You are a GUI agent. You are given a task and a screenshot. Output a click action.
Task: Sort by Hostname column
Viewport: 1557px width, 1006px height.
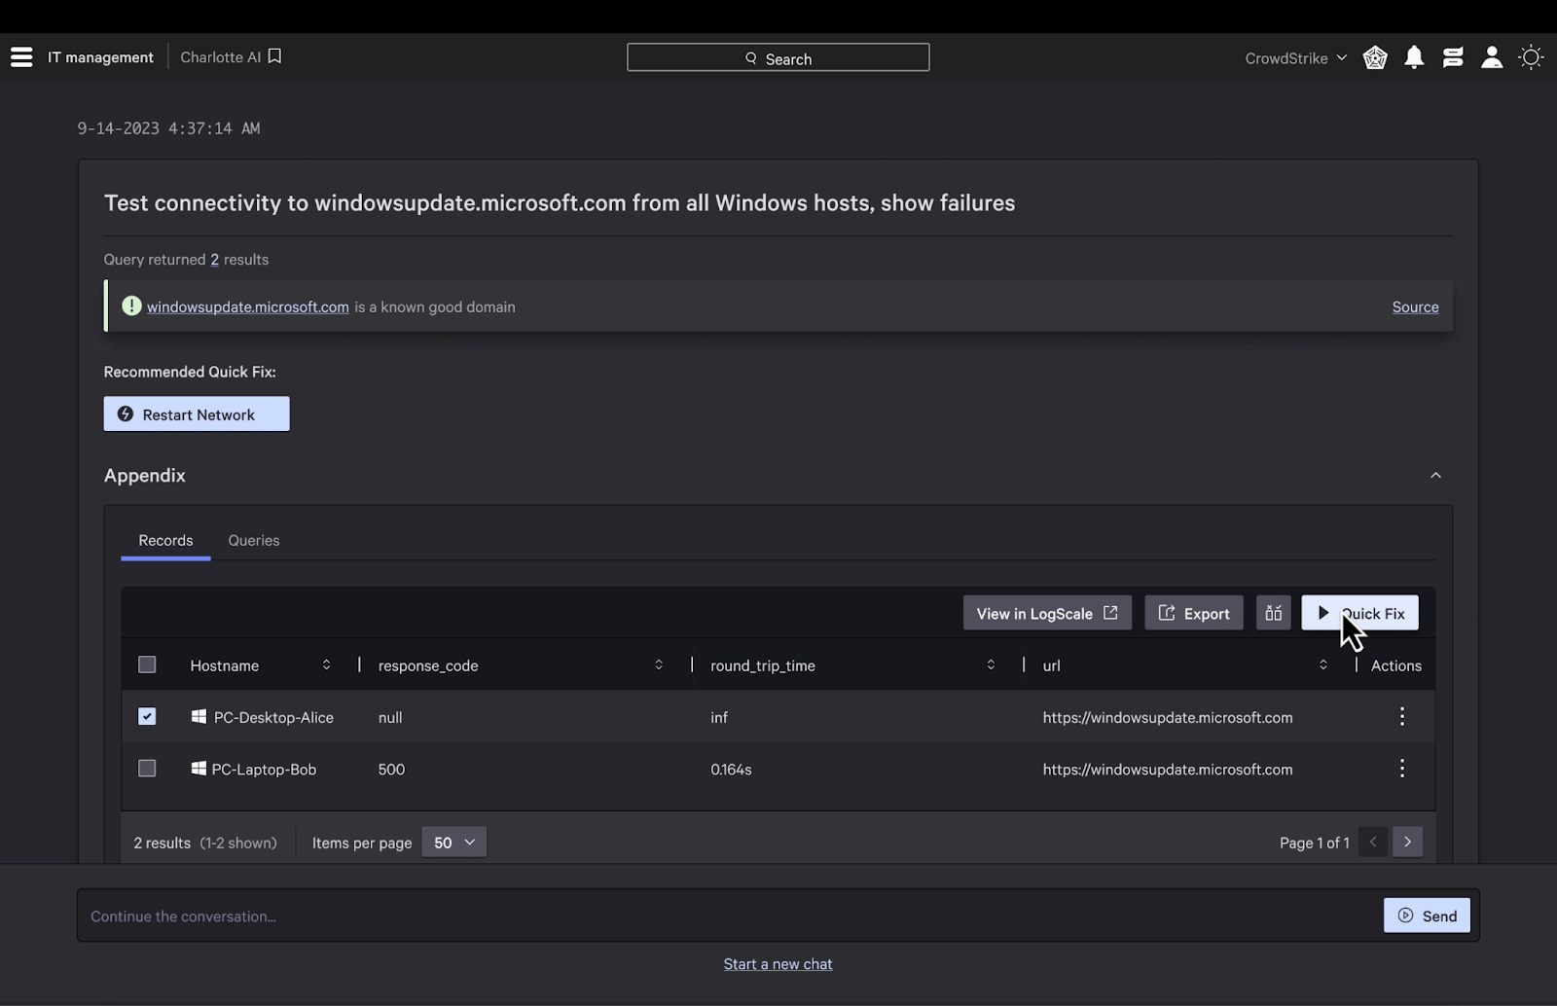point(326,665)
